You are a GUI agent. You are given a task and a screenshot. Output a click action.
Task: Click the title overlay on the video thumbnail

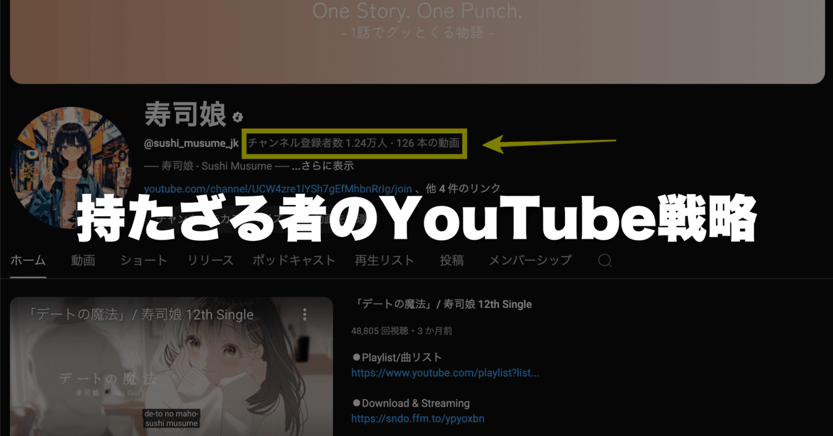tap(141, 315)
